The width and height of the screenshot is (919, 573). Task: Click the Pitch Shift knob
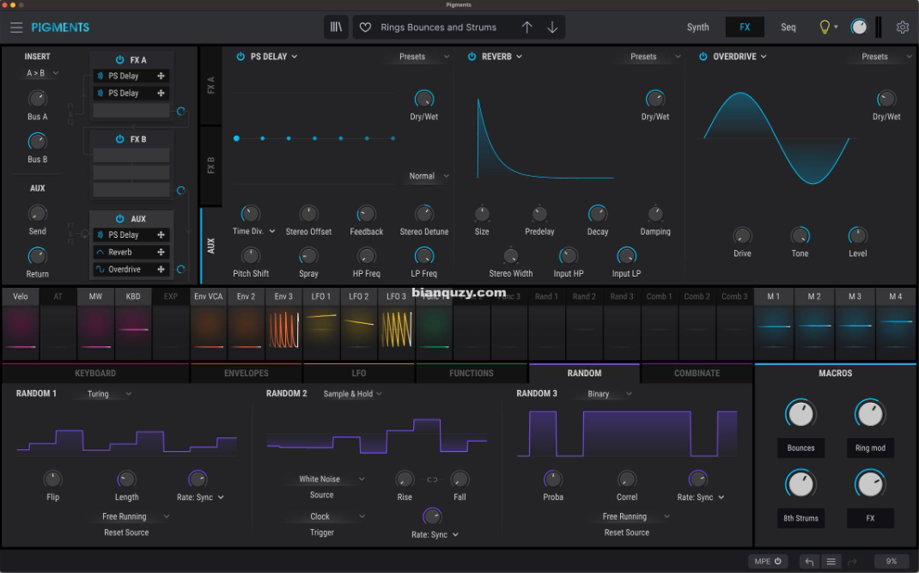click(251, 256)
